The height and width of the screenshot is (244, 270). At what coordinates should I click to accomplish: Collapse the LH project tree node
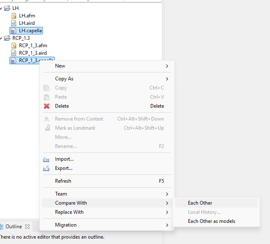1,8
